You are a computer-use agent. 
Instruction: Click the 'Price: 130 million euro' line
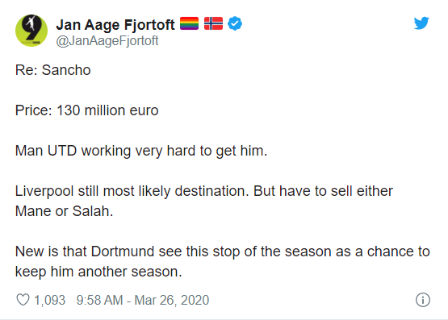click(x=86, y=110)
